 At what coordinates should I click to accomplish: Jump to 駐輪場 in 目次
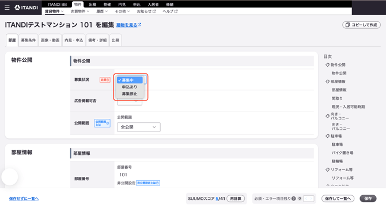click(337, 161)
